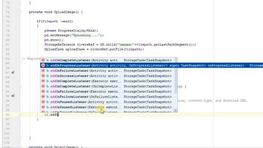Click the StorageTask<TaskSnapshot> type of addOnSuccessListener row
Image resolution: width=263 pixels, height=148 pixels.
pyautogui.click(x=148, y=76)
